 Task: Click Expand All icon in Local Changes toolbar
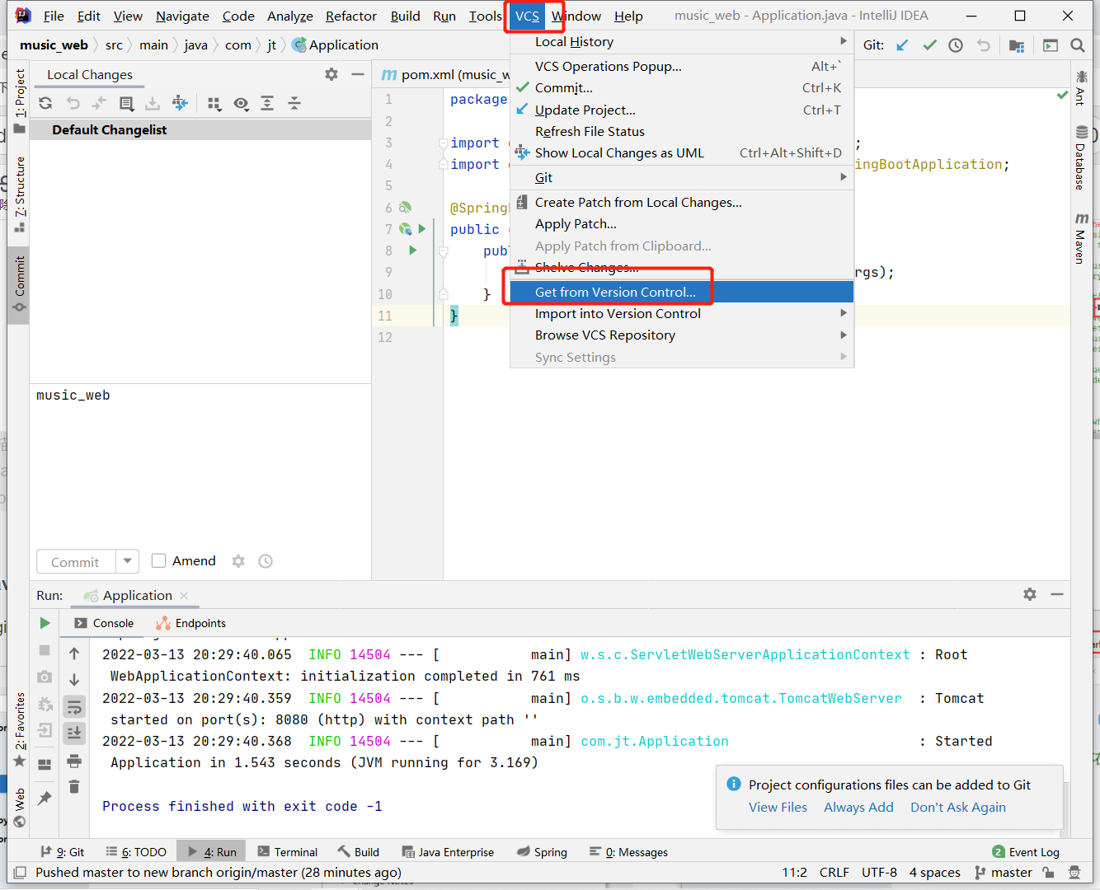pyautogui.click(x=267, y=103)
